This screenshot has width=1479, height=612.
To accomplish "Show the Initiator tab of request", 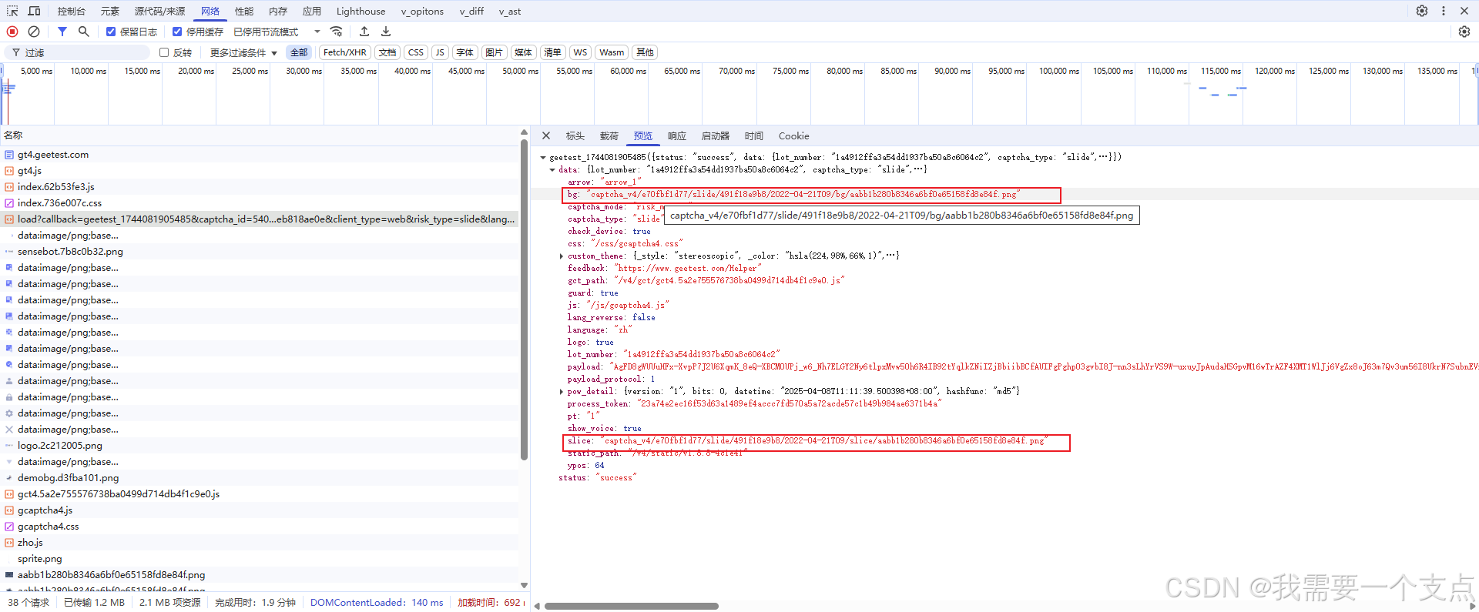I will tap(716, 135).
